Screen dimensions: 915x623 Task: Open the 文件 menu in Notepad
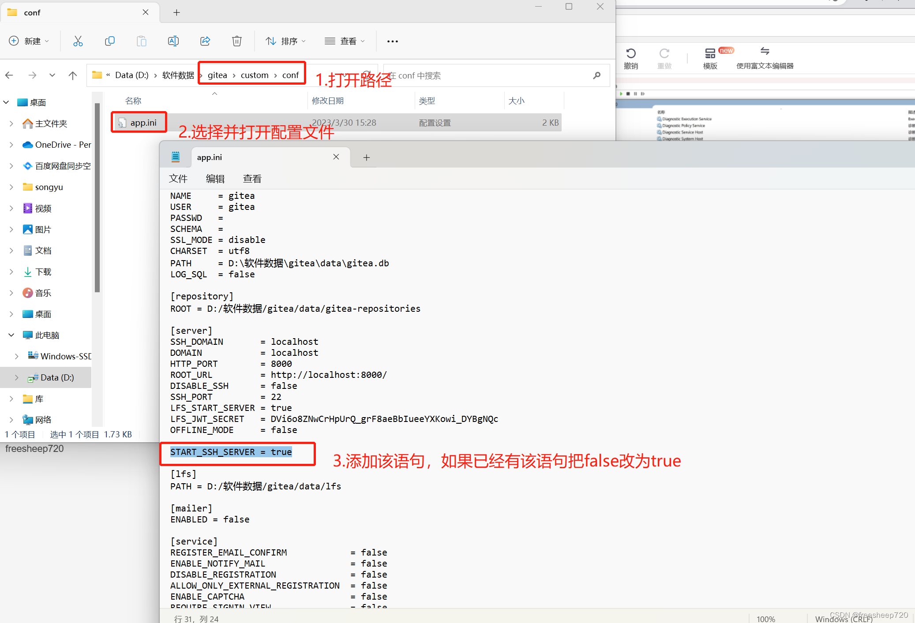click(x=178, y=179)
